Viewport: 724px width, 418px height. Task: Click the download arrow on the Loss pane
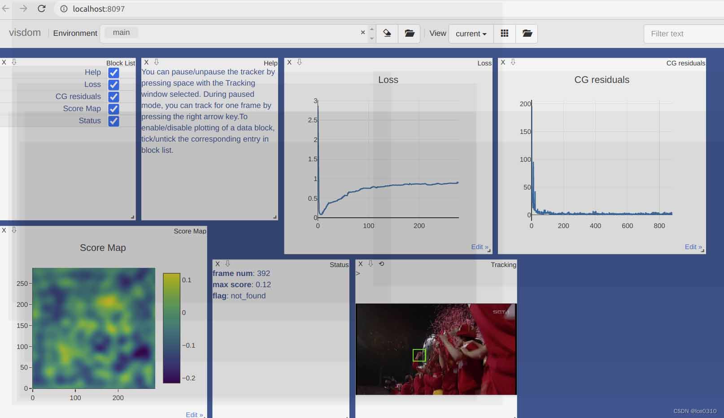pos(299,62)
